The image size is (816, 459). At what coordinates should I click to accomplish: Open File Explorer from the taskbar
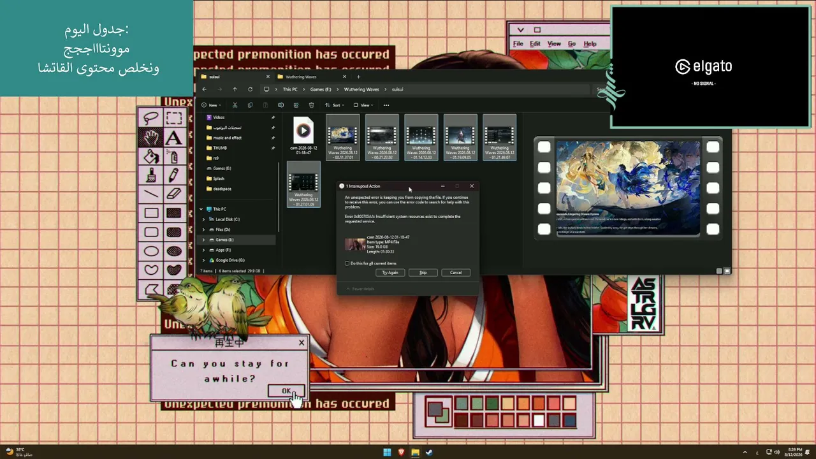pyautogui.click(x=415, y=453)
